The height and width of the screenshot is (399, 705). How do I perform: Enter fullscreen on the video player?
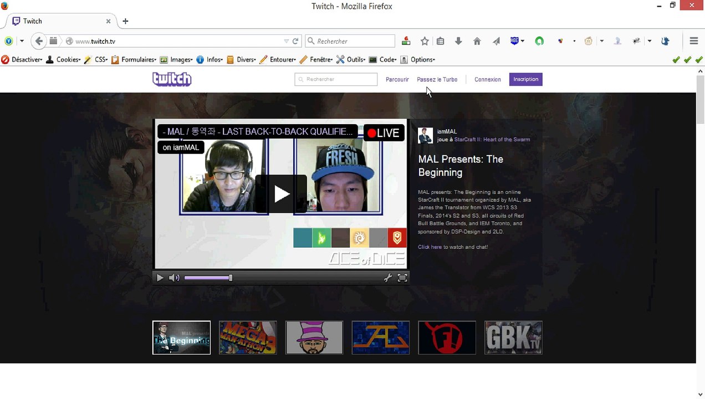pyautogui.click(x=402, y=278)
